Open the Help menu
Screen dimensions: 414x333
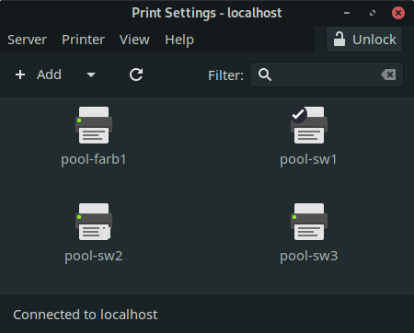coord(179,40)
